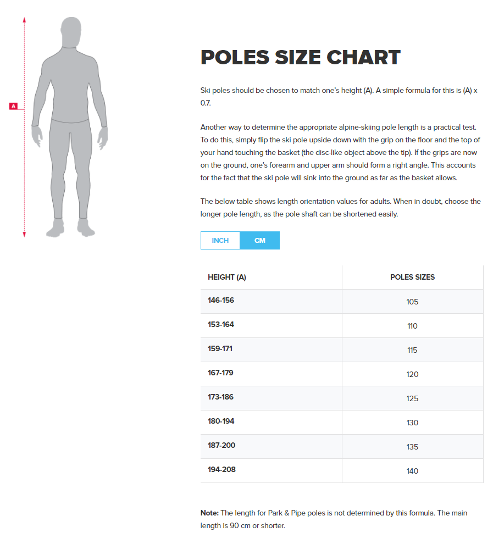Select the 146-156 height row
This screenshot has width=493, height=538.
(221, 301)
